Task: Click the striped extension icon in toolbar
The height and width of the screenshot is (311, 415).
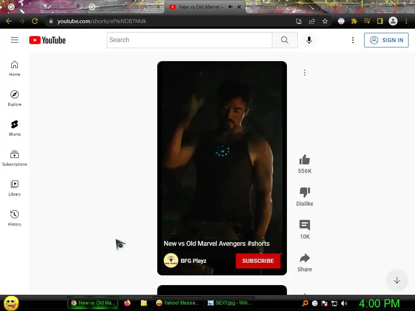Action: (341, 21)
